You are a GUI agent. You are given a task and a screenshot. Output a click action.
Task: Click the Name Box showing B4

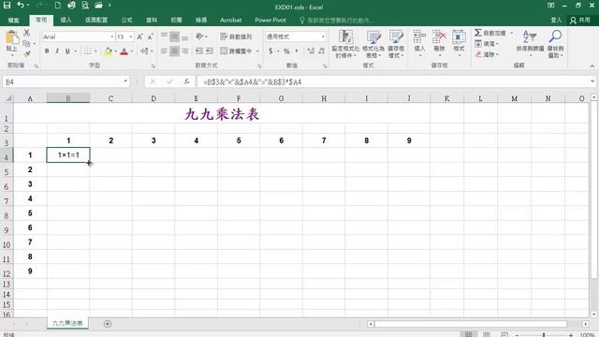pos(66,81)
